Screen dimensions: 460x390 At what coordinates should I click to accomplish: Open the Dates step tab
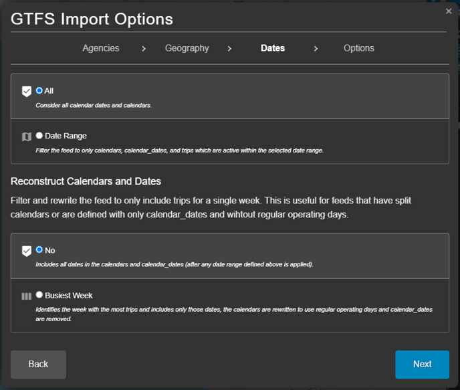pyautogui.click(x=273, y=48)
